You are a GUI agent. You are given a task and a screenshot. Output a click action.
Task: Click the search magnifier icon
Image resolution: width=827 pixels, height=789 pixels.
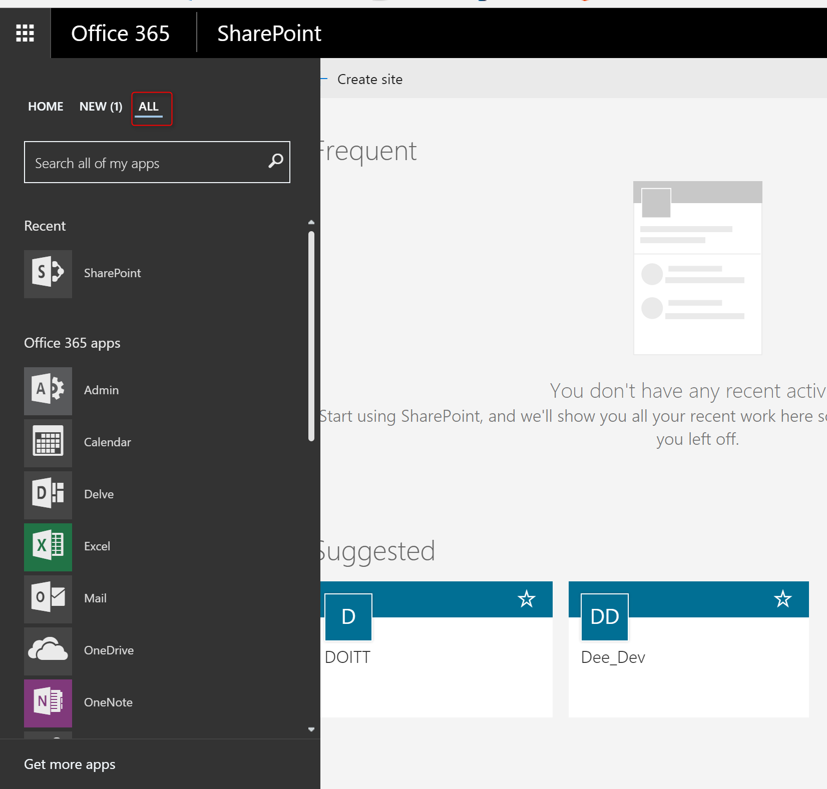tap(275, 162)
